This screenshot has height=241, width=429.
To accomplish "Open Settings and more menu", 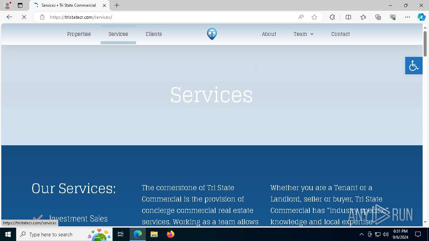I will tap(408, 17).
